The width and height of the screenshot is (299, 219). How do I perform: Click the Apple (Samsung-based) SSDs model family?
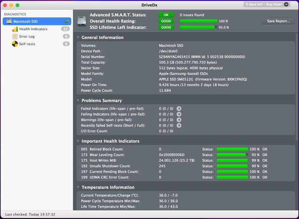tap(183, 73)
